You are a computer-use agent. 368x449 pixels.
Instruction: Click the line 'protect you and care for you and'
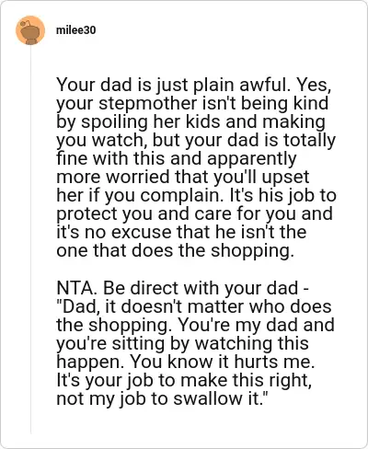click(x=195, y=213)
